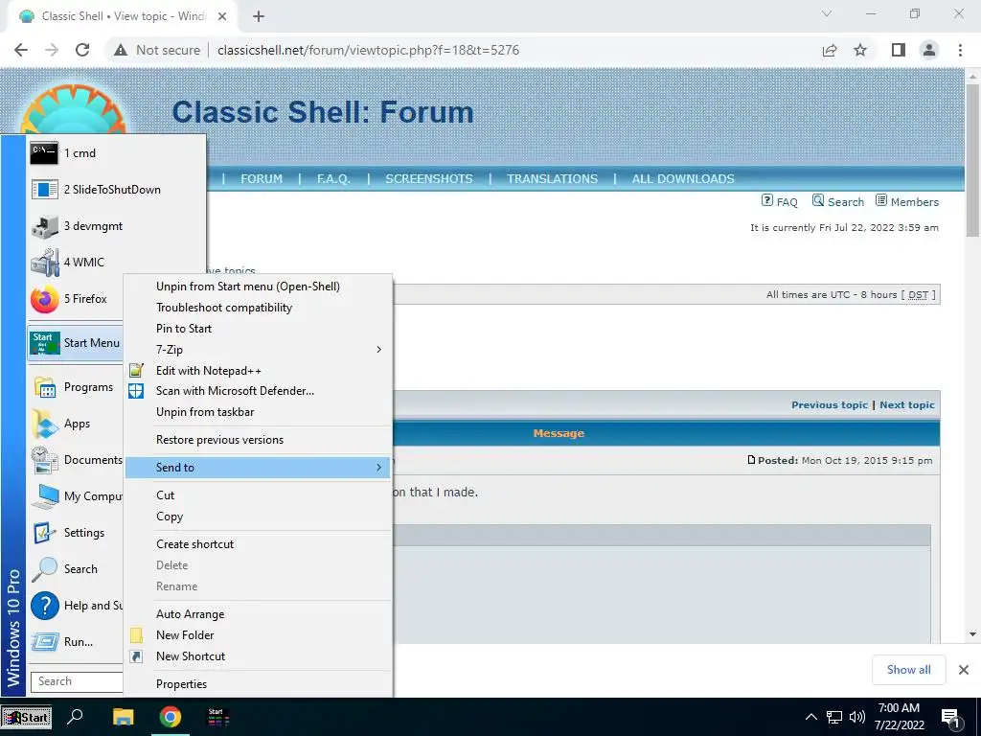
Task: Open the Apps folder entry
Action: point(75,424)
